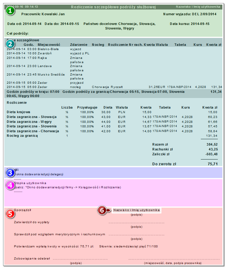Click the 'Zdarzenie' column header
This screenshot has width=227, height=269.
pos(79,45)
